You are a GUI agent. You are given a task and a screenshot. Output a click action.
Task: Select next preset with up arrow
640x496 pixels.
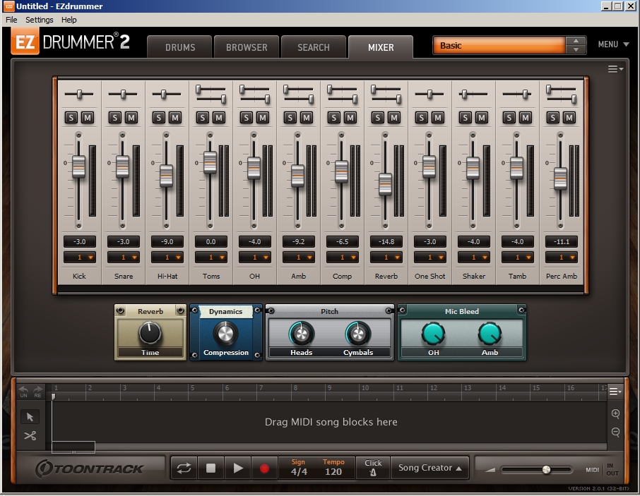[x=576, y=41]
